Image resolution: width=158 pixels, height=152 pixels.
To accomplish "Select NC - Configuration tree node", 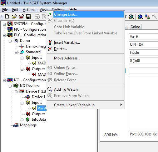I will [x=30, y=29].
